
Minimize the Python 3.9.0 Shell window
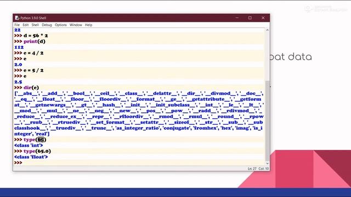click(x=237, y=18)
